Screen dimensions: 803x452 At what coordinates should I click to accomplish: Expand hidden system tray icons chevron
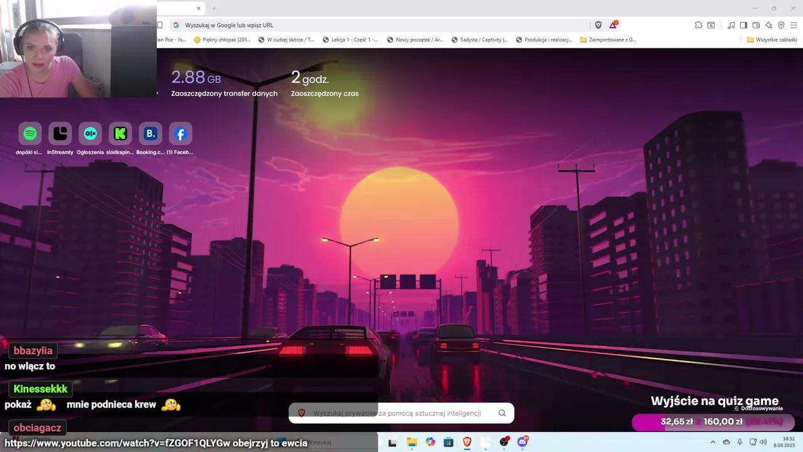point(713,442)
